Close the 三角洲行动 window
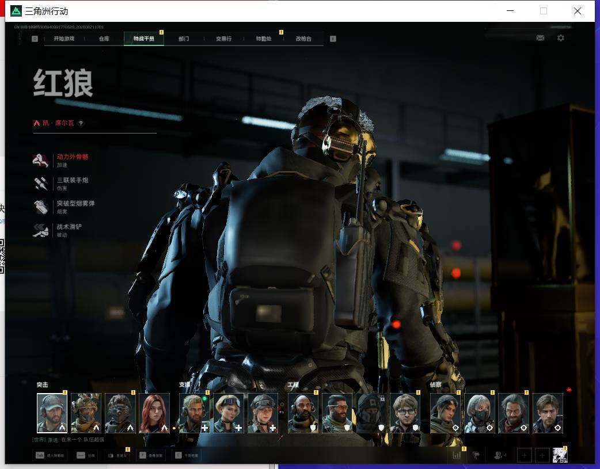This screenshot has height=469, width=600. pos(578,11)
